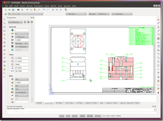Image resolution: width=163 pixels, height=121 pixels.
Task: Switch to the Top Plate tab
Action: pos(69,103)
